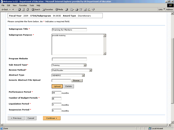The image size is (174, 130).
Task: Click the Delete button
Action: [69, 86]
